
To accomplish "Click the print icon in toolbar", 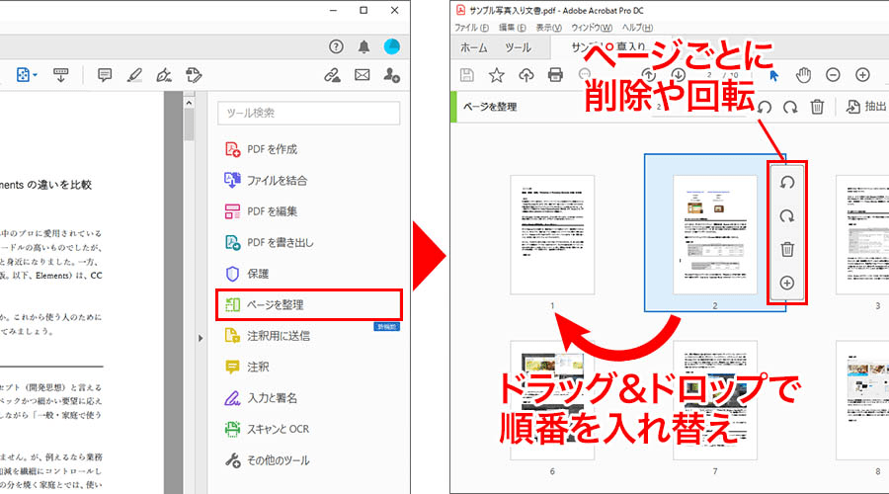I will (x=555, y=75).
